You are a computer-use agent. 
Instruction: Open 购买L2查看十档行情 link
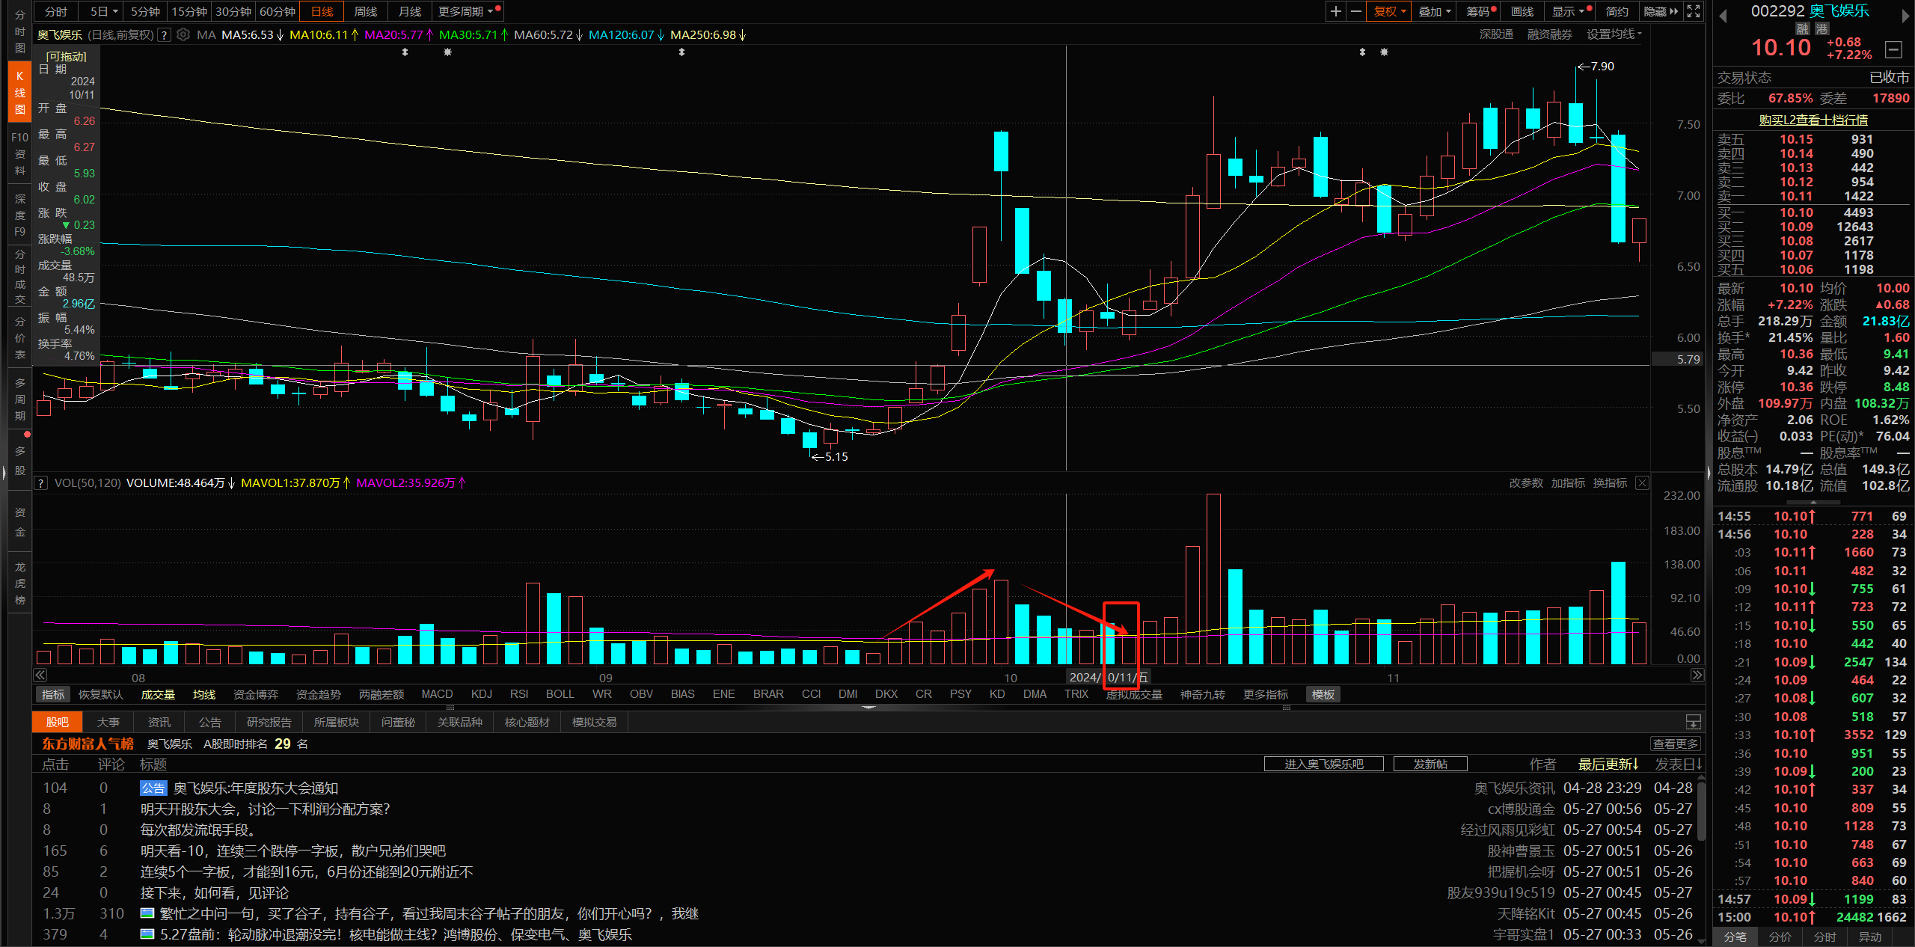1813,120
